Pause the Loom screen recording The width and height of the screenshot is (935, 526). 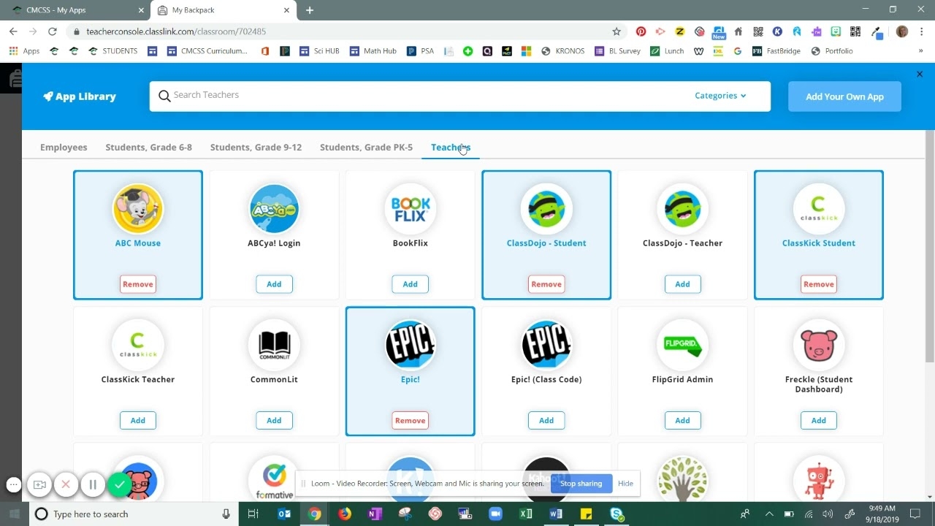coord(93,484)
